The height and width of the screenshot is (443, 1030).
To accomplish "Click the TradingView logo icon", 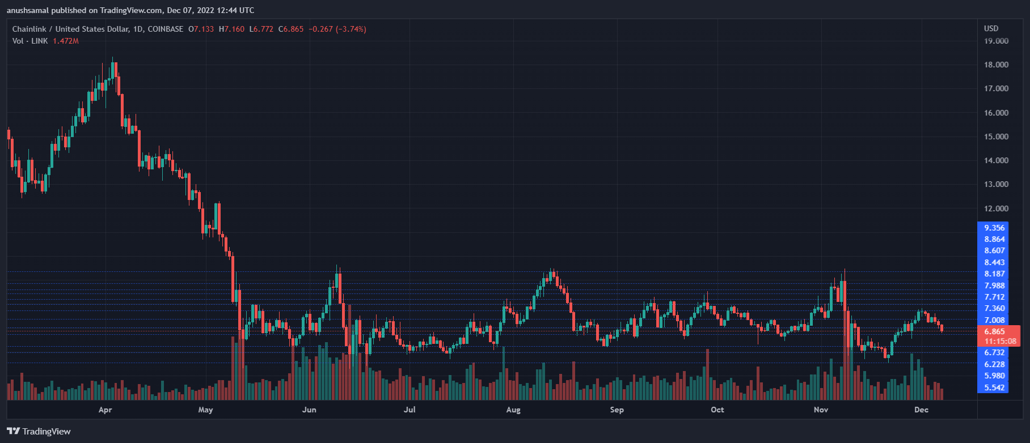I will click(14, 431).
